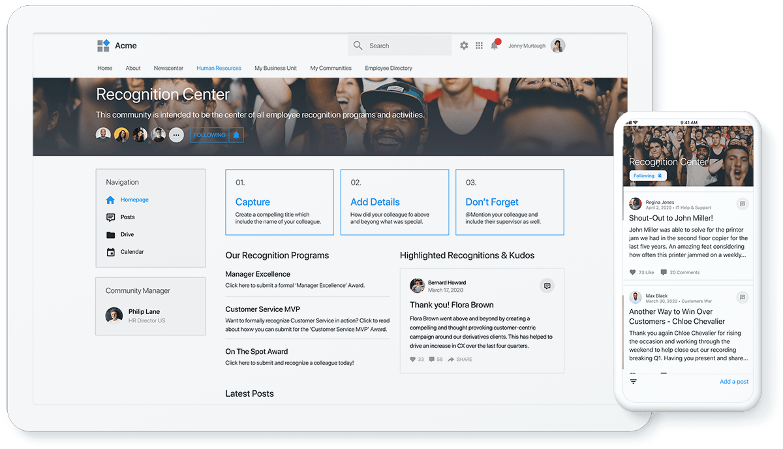
Task: Click the Posts navigation label
Action: pyautogui.click(x=128, y=217)
